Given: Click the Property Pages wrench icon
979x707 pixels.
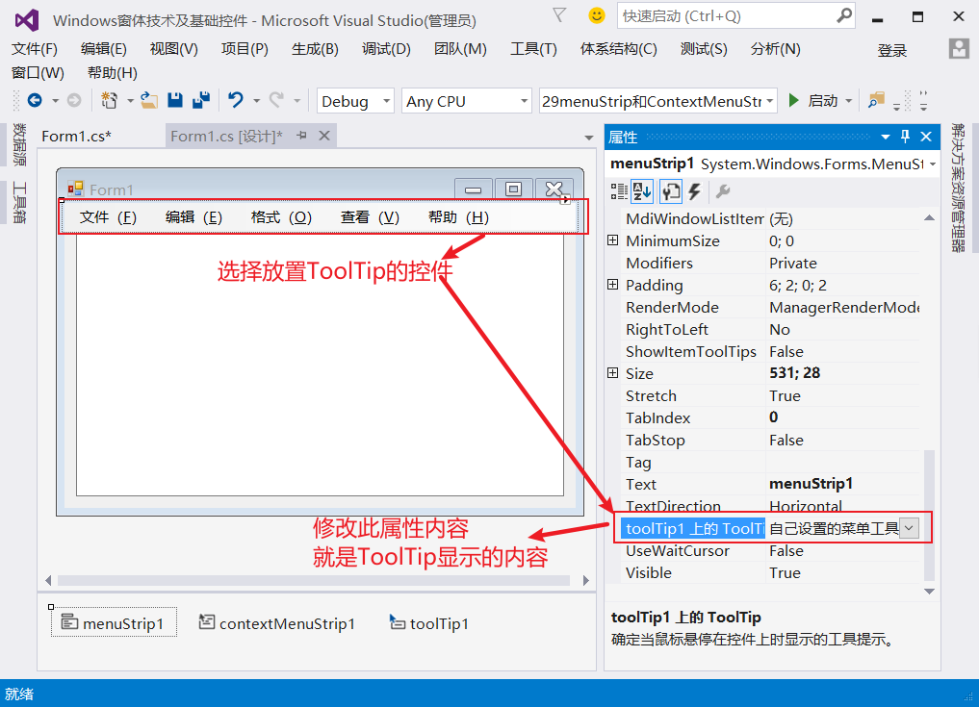Looking at the screenshot, I should coord(723,190).
